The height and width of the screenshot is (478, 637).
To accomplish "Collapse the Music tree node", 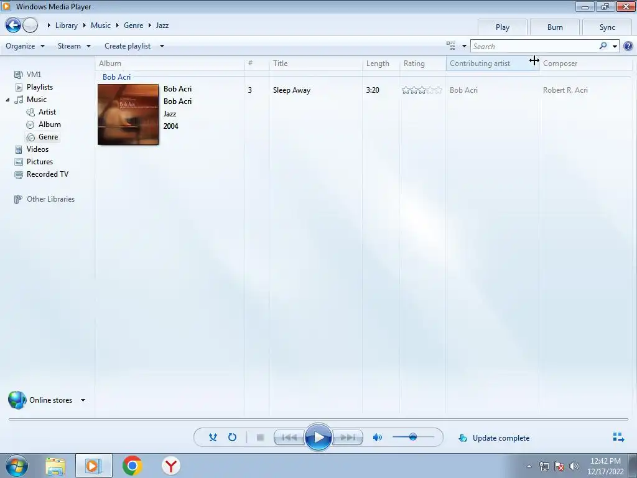I will click(7, 100).
